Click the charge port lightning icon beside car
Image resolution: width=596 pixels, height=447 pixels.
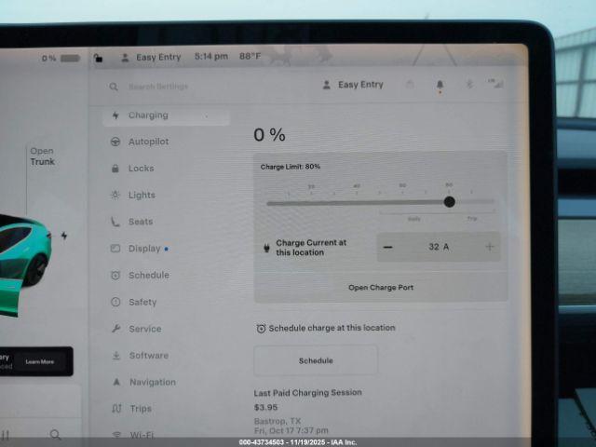64,236
